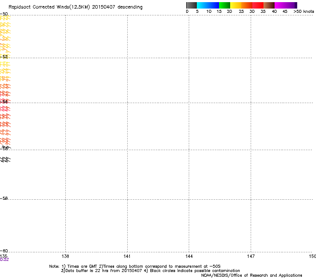This screenshot has width=316, height=278.
Task: Click the 'Data buffer is 22 hrs' note line
Action: tap(150, 271)
